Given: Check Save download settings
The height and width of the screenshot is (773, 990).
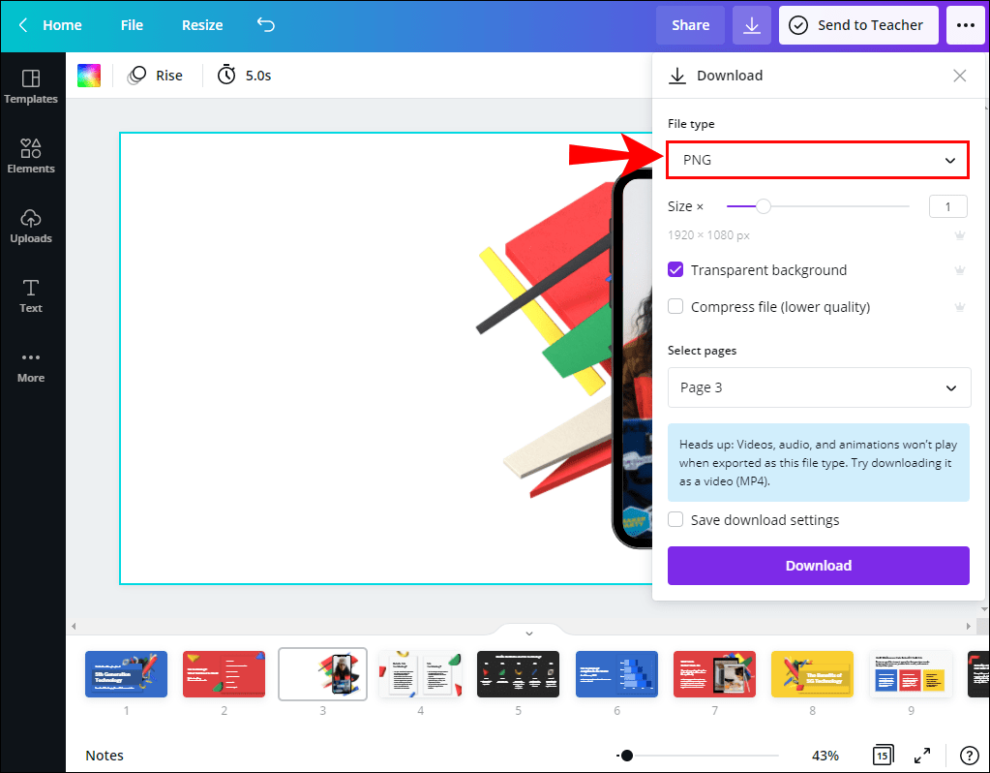Looking at the screenshot, I should pos(675,519).
